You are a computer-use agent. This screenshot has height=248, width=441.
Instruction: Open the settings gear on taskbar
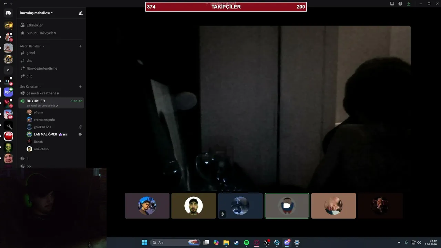[x=297, y=242]
